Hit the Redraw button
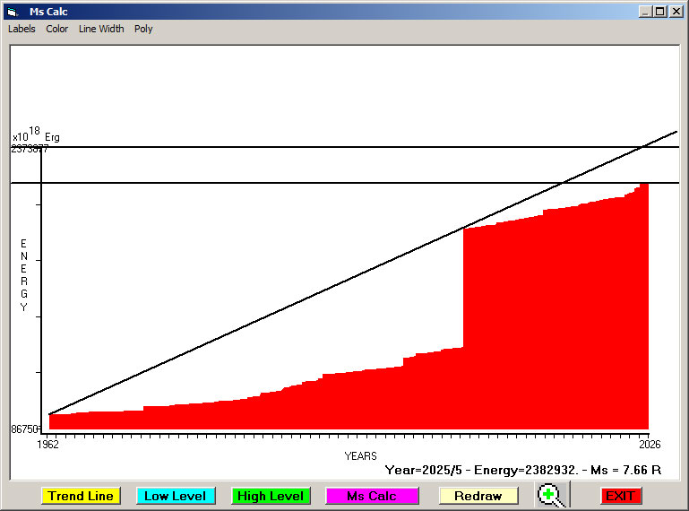The image size is (689, 511). point(478,496)
